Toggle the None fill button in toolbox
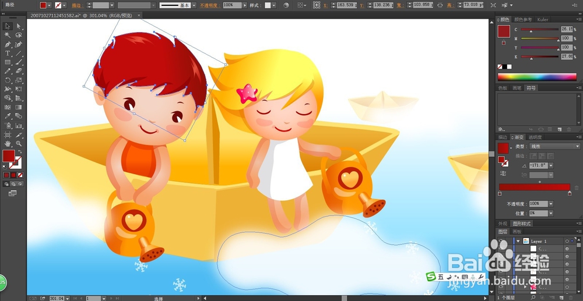This screenshot has height=301, width=583. (x=20, y=175)
